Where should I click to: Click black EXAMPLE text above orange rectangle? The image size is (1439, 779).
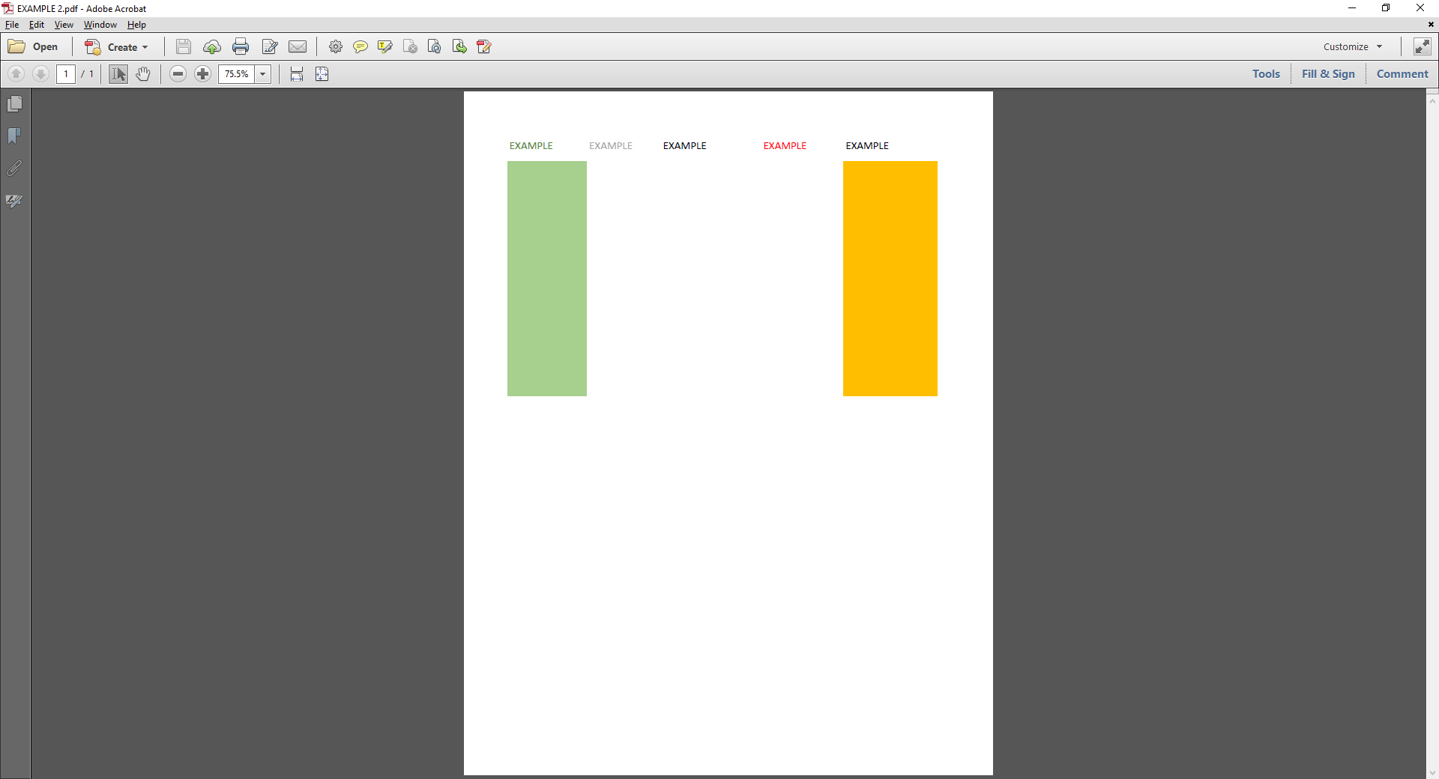click(867, 146)
